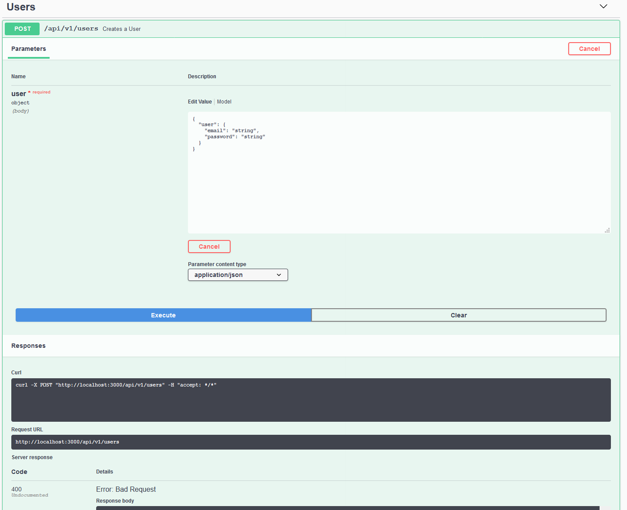Click the 'Creates a User' endpoint summary
The height and width of the screenshot is (510, 627).
point(121,29)
